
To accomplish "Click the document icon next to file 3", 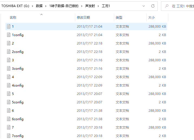I will (9, 60).
